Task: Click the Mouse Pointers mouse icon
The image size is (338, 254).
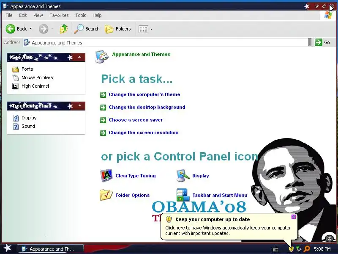Action: (16, 78)
